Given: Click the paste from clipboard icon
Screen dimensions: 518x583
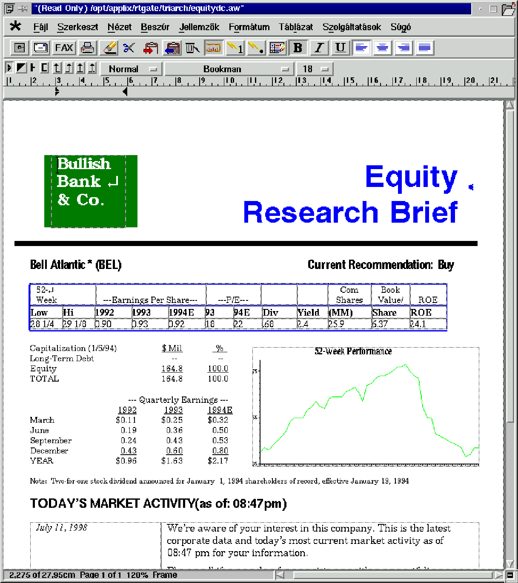Looking at the screenshot, I should tap(172, 48).
